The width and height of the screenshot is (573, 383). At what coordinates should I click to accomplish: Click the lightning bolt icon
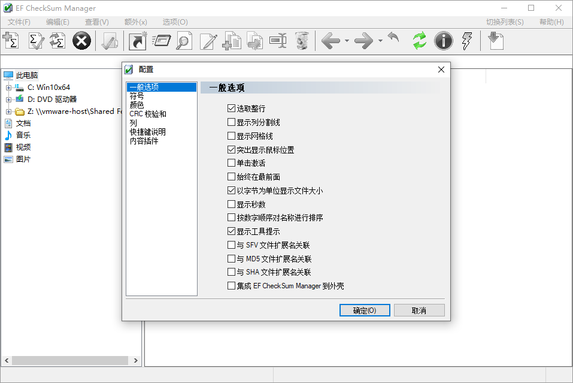[x=466, y=41]
